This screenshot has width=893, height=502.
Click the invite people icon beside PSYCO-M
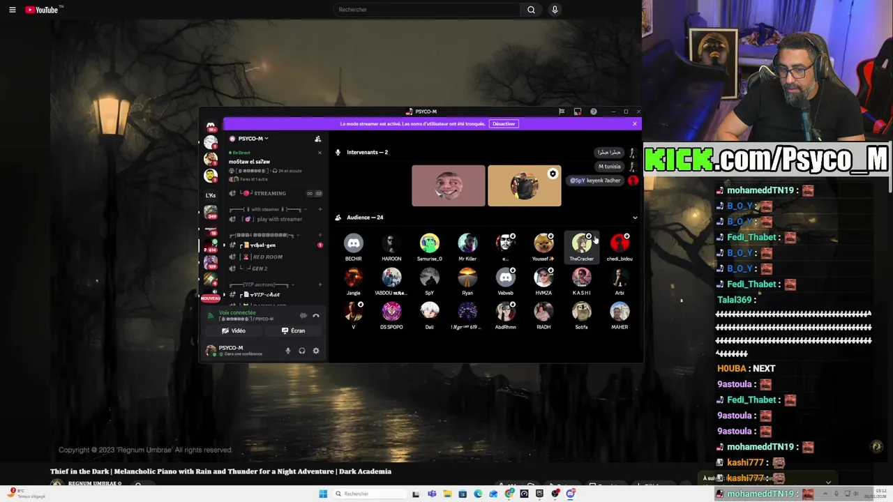click(x=317, y=139)
